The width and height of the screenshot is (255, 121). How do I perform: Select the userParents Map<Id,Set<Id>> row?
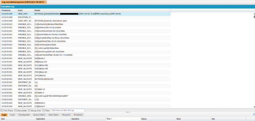[85, 55]
